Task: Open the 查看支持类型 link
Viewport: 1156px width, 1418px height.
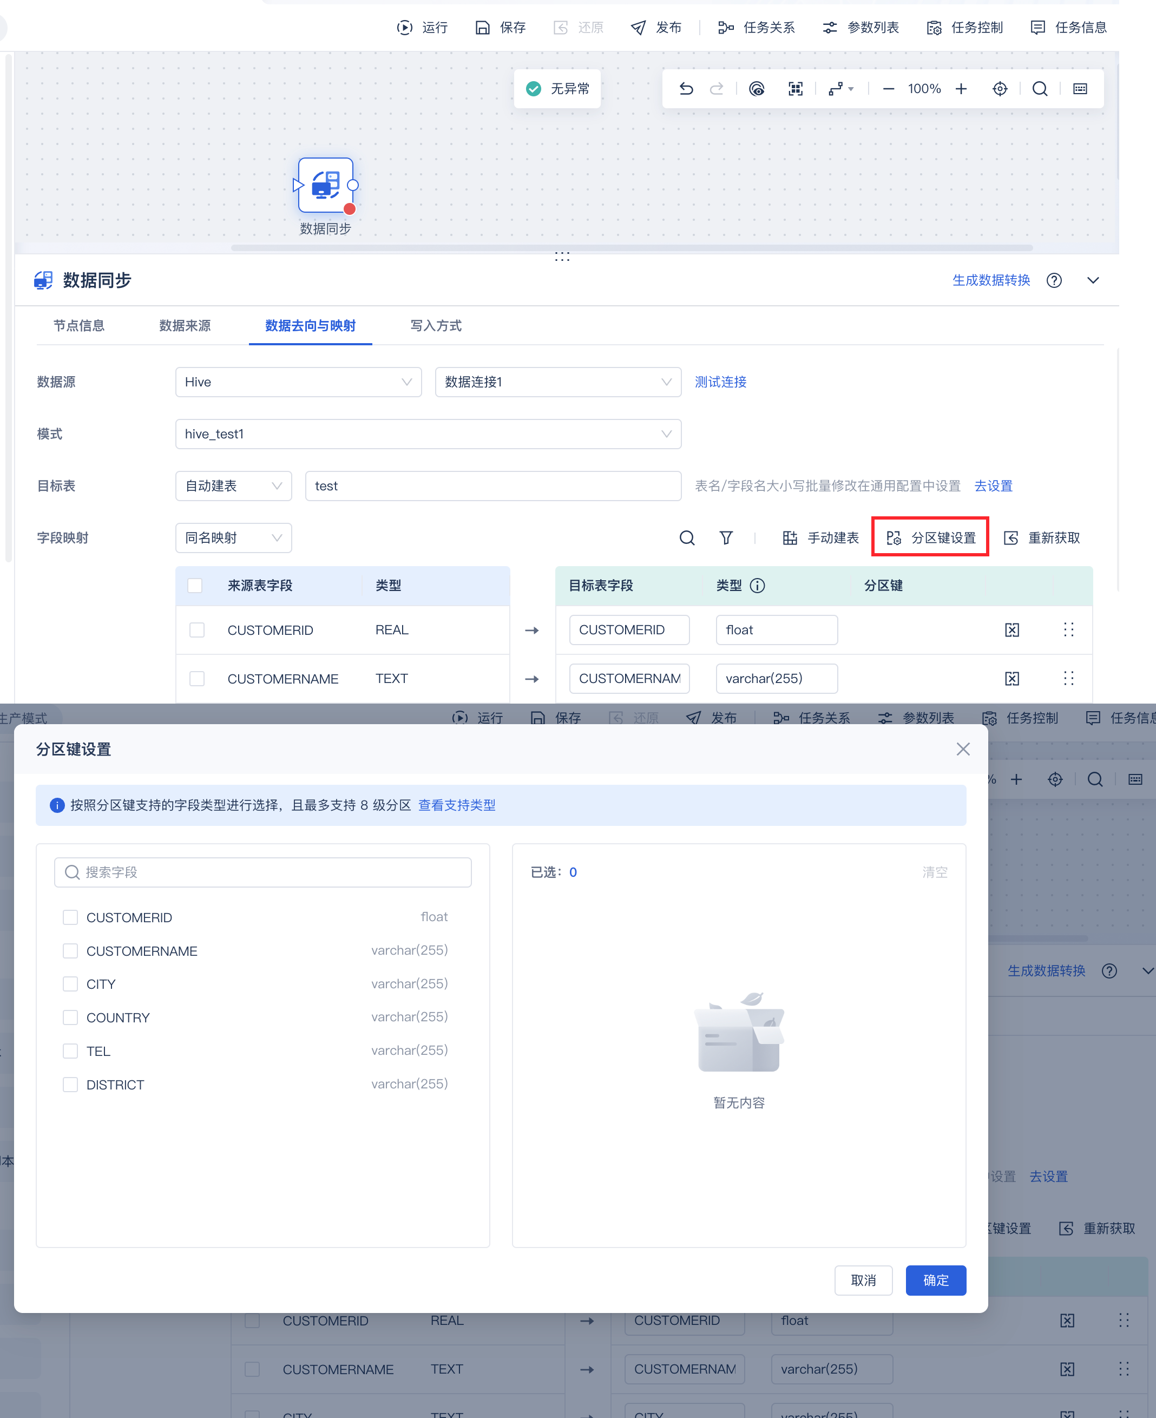Action: pos(456,805)
